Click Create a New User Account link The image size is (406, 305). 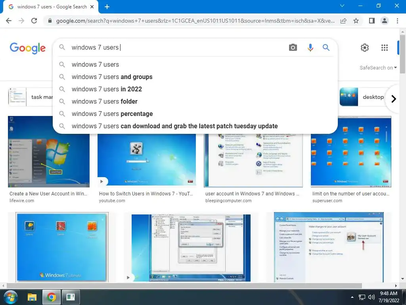pos(48,194)
